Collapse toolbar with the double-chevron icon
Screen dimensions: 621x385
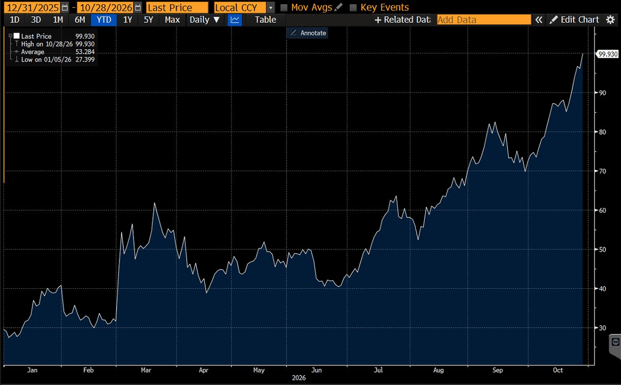click(539, 20)
